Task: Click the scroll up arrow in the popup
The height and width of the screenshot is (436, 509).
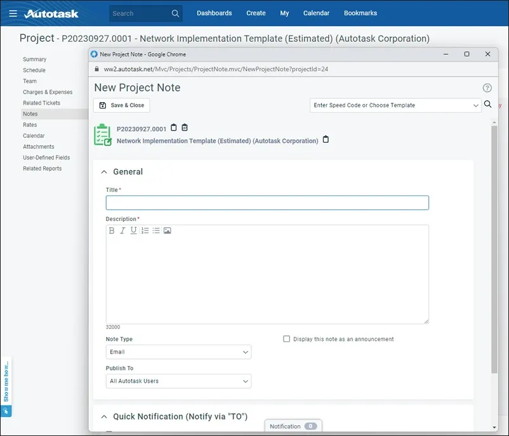Action: (494, 122)
